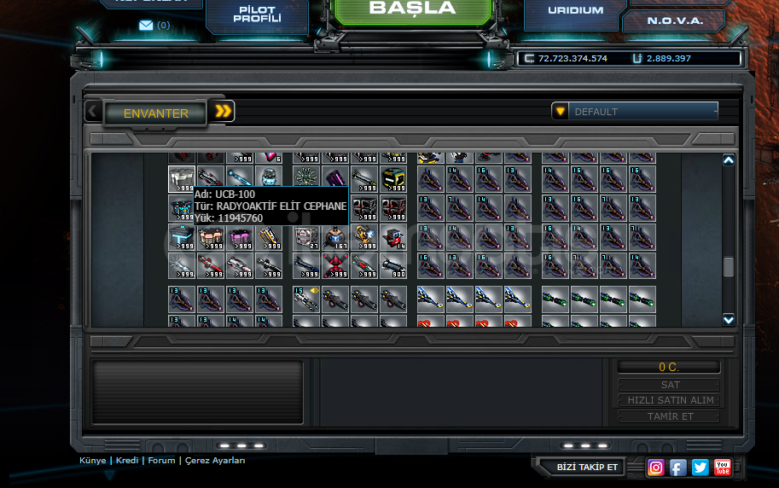Viewport: 779px width, 488px height.
Task: Click the inventory scroll-up arrow
Action: click(729, 160)
